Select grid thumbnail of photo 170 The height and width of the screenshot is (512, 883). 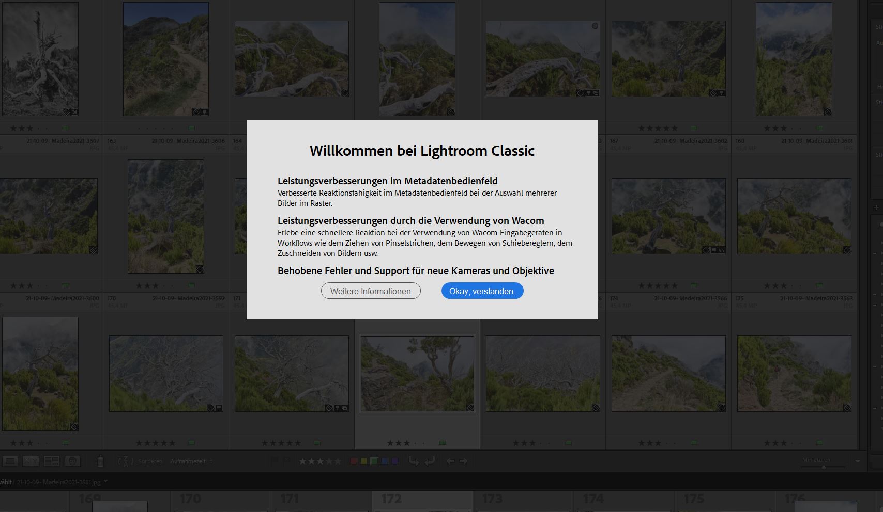tap(166, 374)
